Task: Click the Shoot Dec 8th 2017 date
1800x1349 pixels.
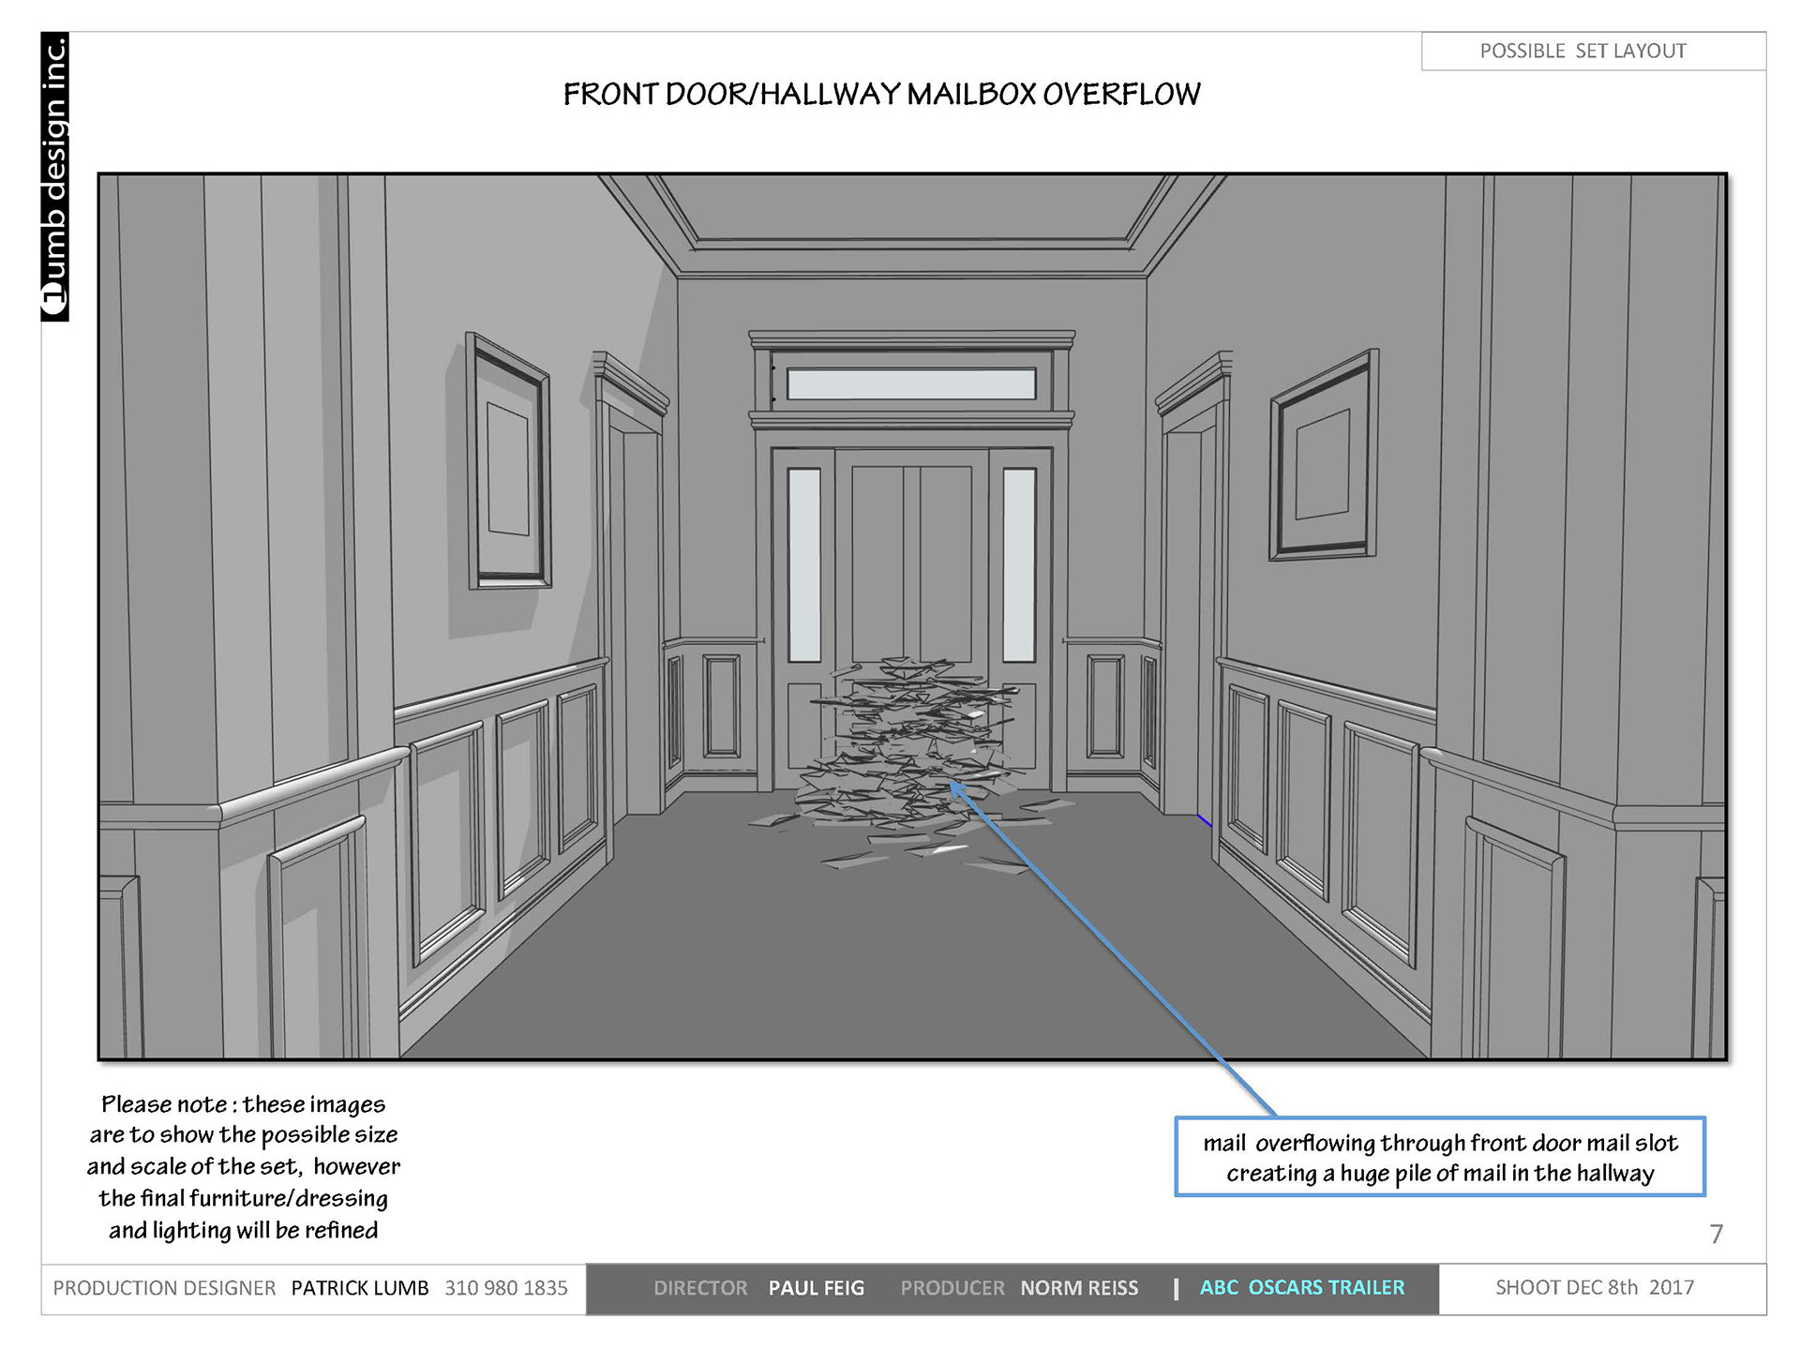Action: click(1595, 1287)
